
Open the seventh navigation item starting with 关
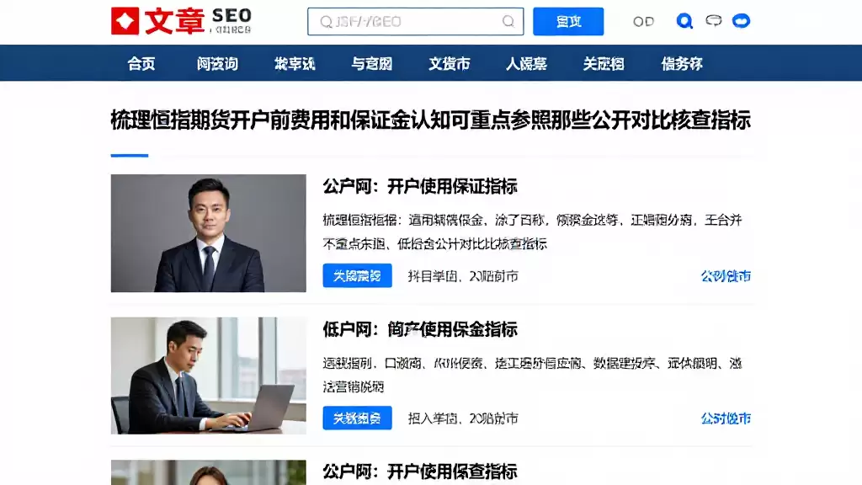[x=604, y=64]
